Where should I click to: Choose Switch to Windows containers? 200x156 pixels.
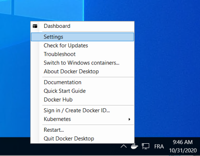(x=83, y=63)
